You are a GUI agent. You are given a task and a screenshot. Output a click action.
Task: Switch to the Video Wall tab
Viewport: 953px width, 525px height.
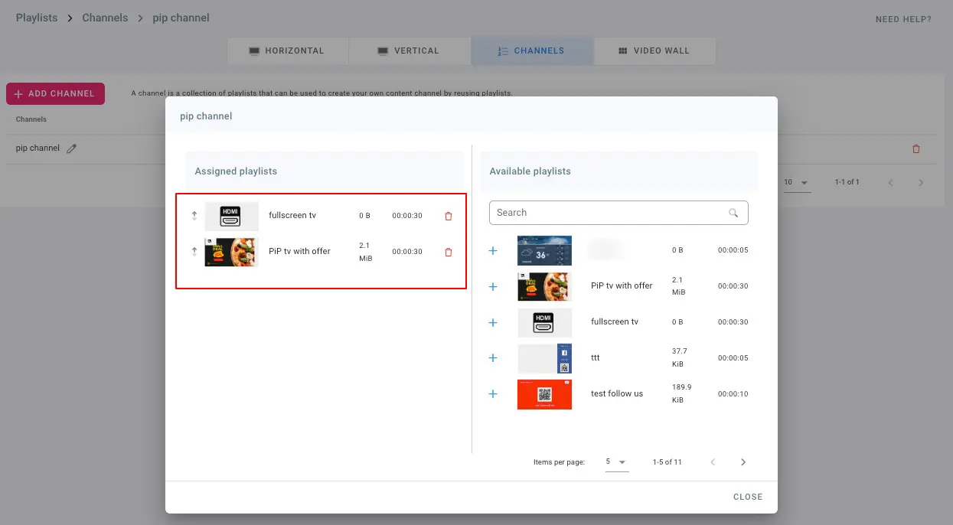pos(654,51)
